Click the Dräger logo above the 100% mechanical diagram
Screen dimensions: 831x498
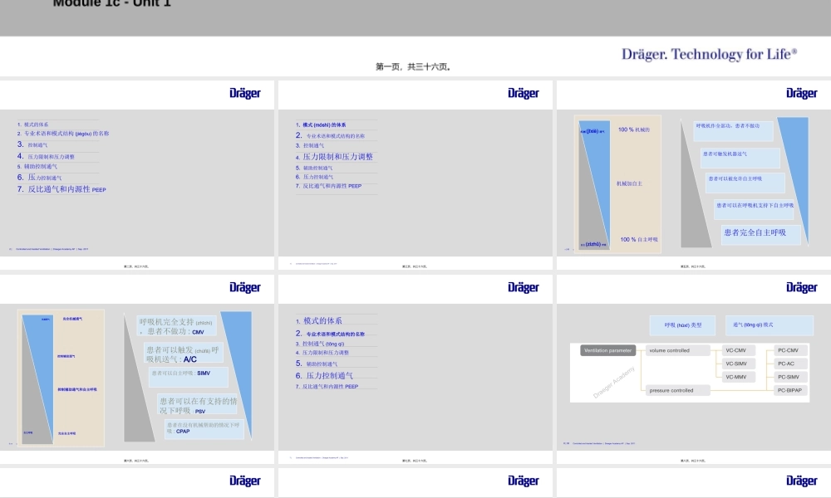click(801, 93)
